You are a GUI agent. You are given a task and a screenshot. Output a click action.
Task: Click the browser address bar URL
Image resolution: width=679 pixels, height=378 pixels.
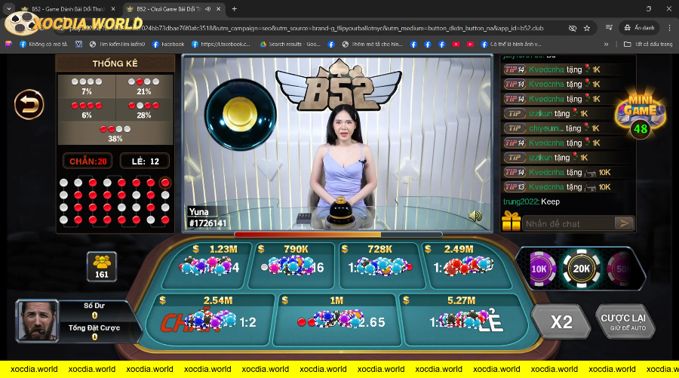(x=306, y=28)
